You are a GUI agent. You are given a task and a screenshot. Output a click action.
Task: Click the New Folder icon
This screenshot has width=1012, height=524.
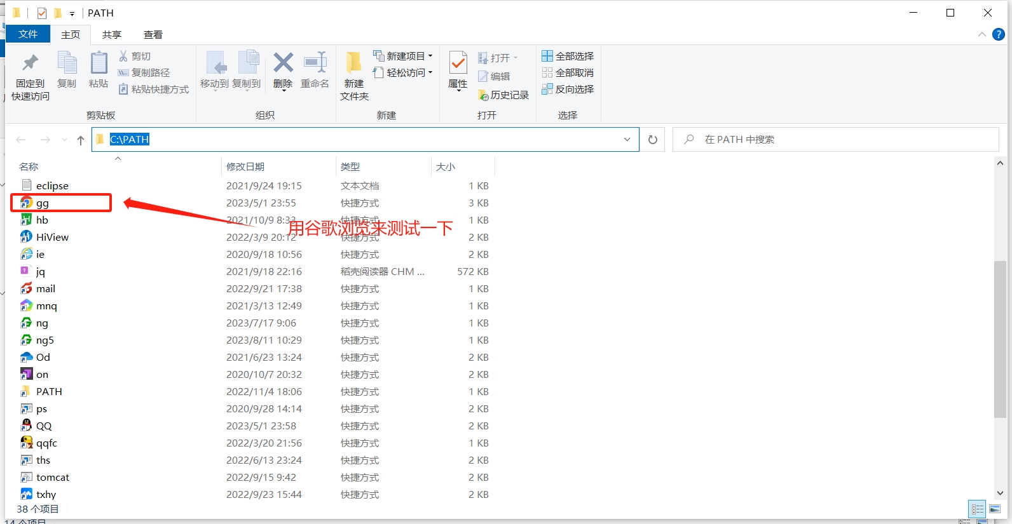(354, 64)
